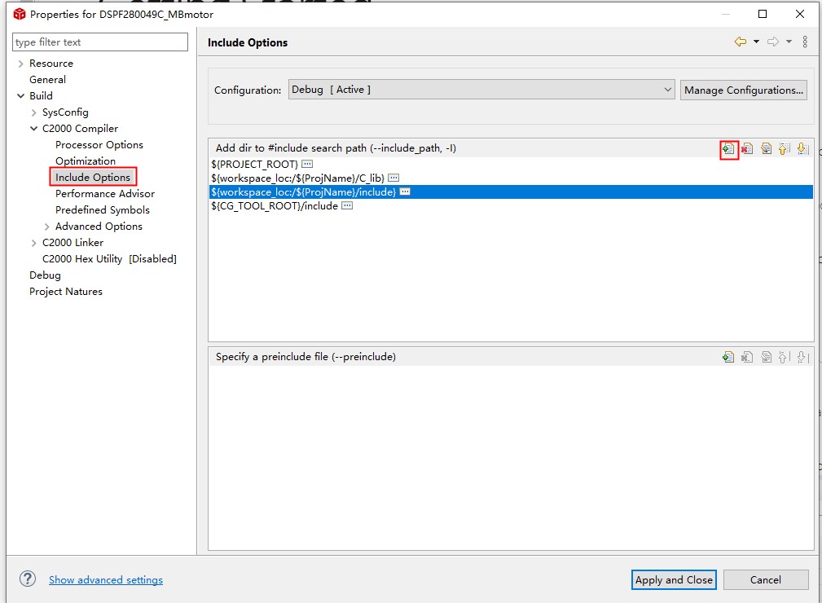Viewport: 822px width, 603px height.
Task: Select the ${ProjName}/include path entry
Action: (511, 192)
